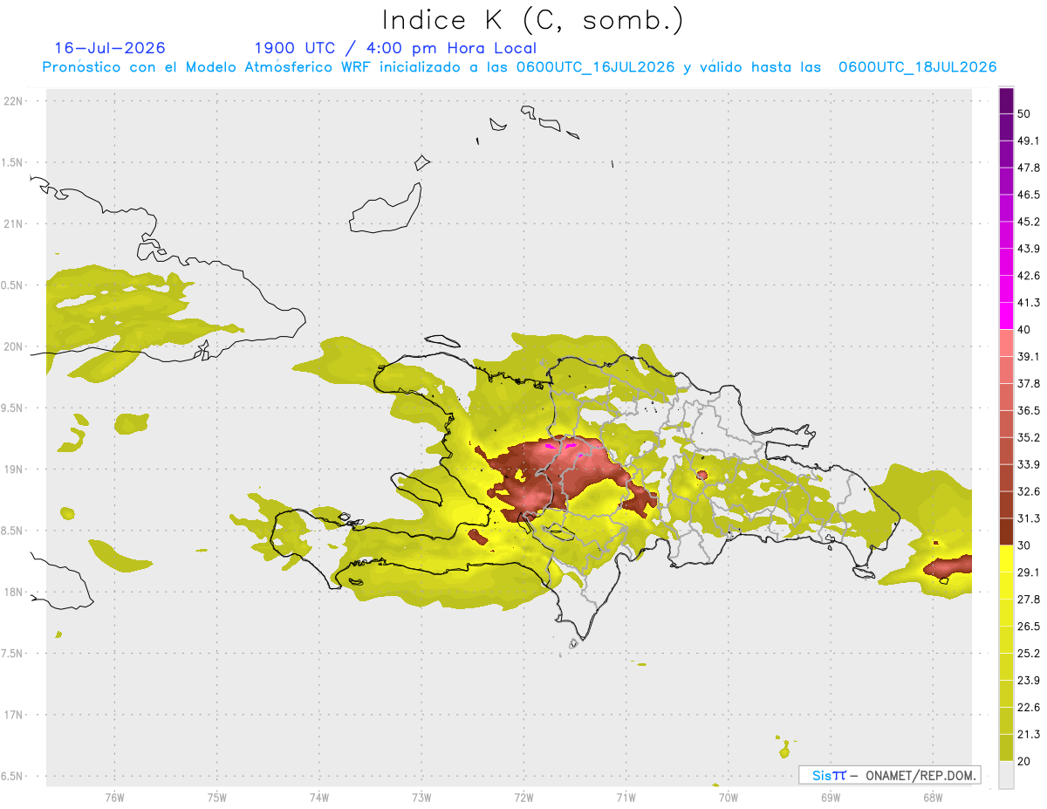
Task: Select colorbar value '41.3'
Action: pyautogui.click(x=1029, y=303)
